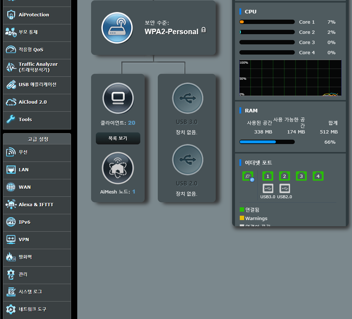Open the USB application plug icon
Viewport: 352px width, 319px height.
(11, 84)
